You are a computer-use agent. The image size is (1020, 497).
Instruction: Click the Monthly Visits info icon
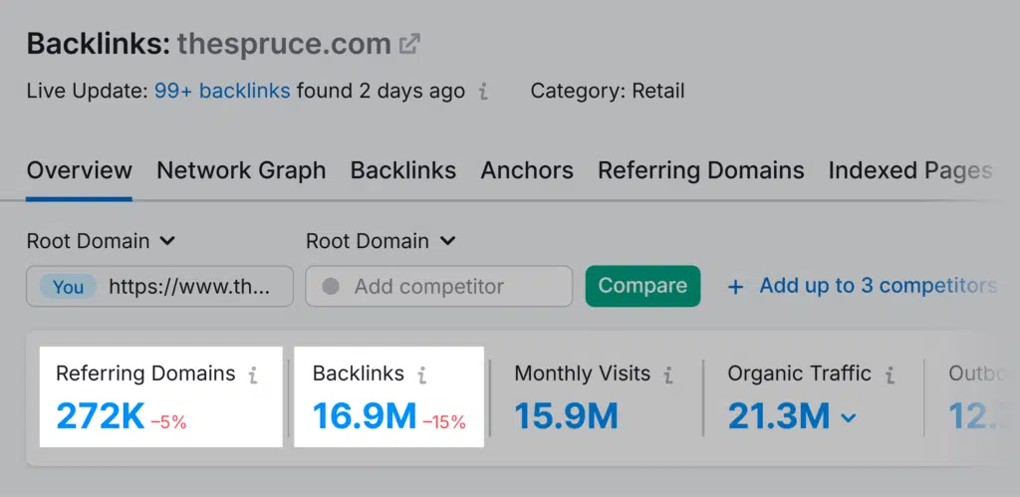click(668, 375)
